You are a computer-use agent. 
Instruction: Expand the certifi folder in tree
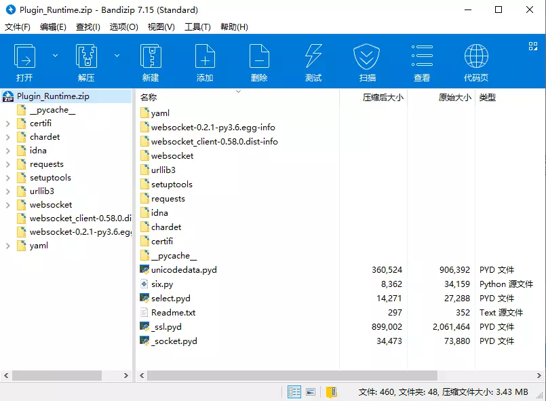coord(8,123)
